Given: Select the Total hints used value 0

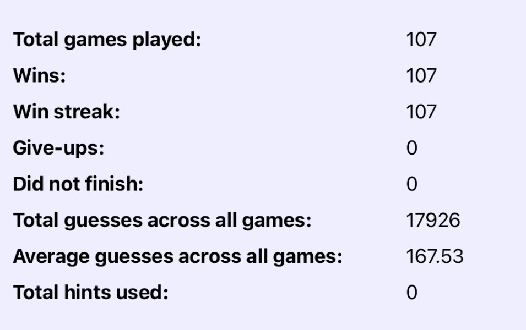Looking at the screenshot, I should pyautogui.click(x=411, y=293).
